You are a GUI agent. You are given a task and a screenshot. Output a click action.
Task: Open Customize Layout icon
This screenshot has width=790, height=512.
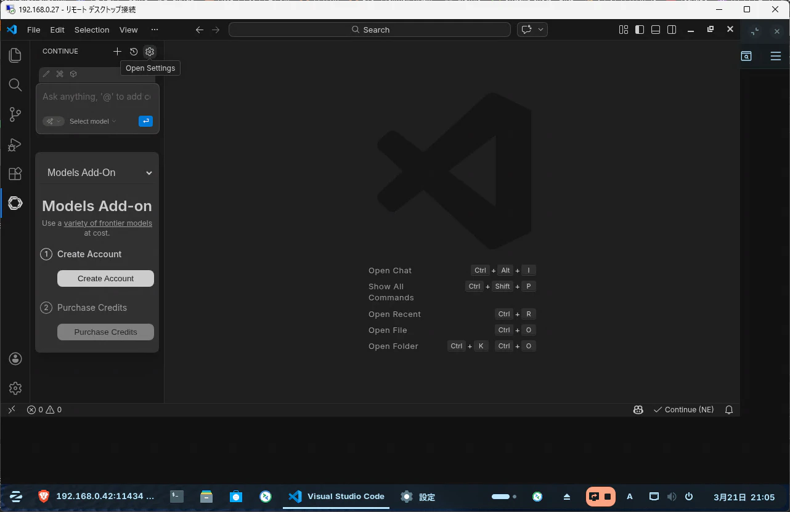[624, 30]
